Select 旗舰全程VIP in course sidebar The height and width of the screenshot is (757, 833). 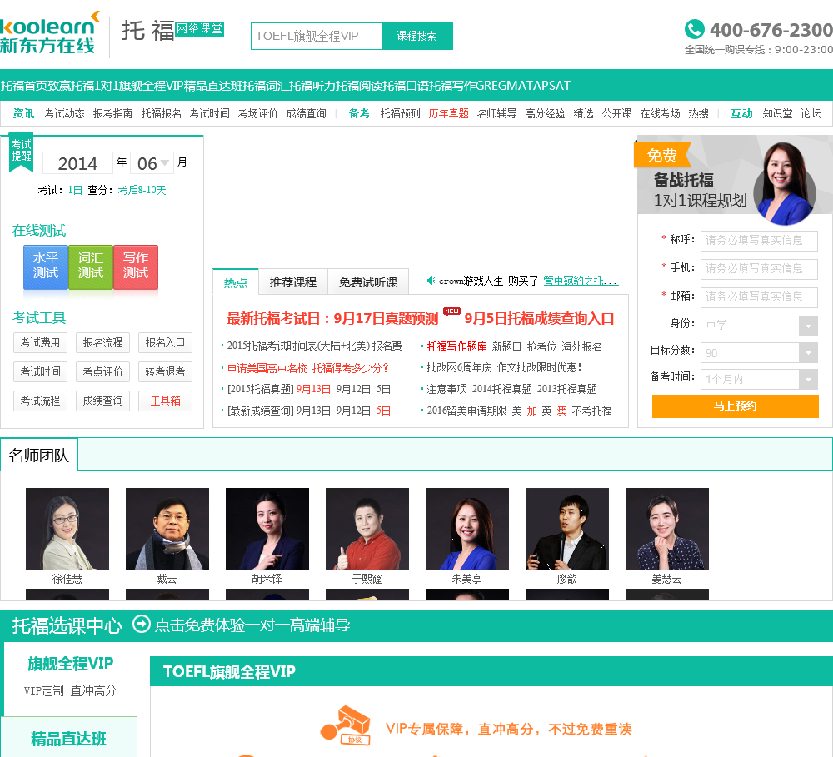tap(70, 664)
